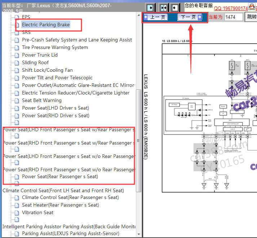Open the SRS tree item

click(x=26, y=32)
